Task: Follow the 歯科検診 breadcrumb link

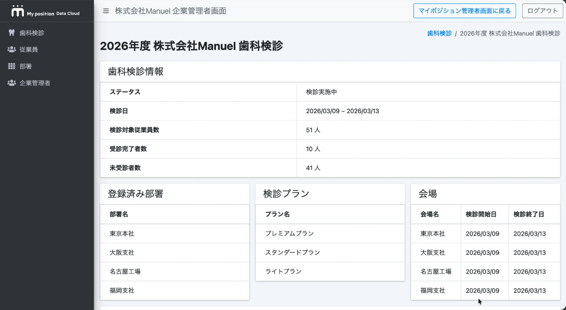Action: [x=439, y=33]
